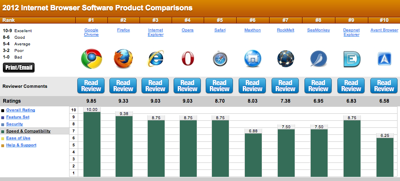Click the Google Chrome logo icon
The width and height of the screenshot is (400, 181).
(92, 59)
